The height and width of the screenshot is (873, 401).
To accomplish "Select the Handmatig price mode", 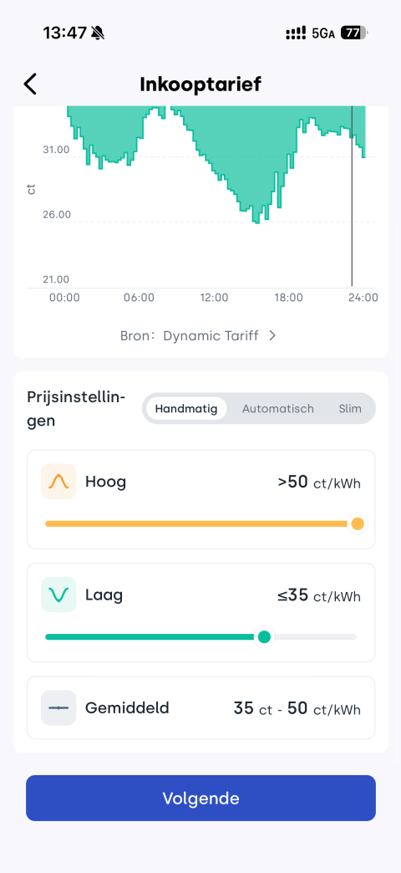I will [185, 409].
